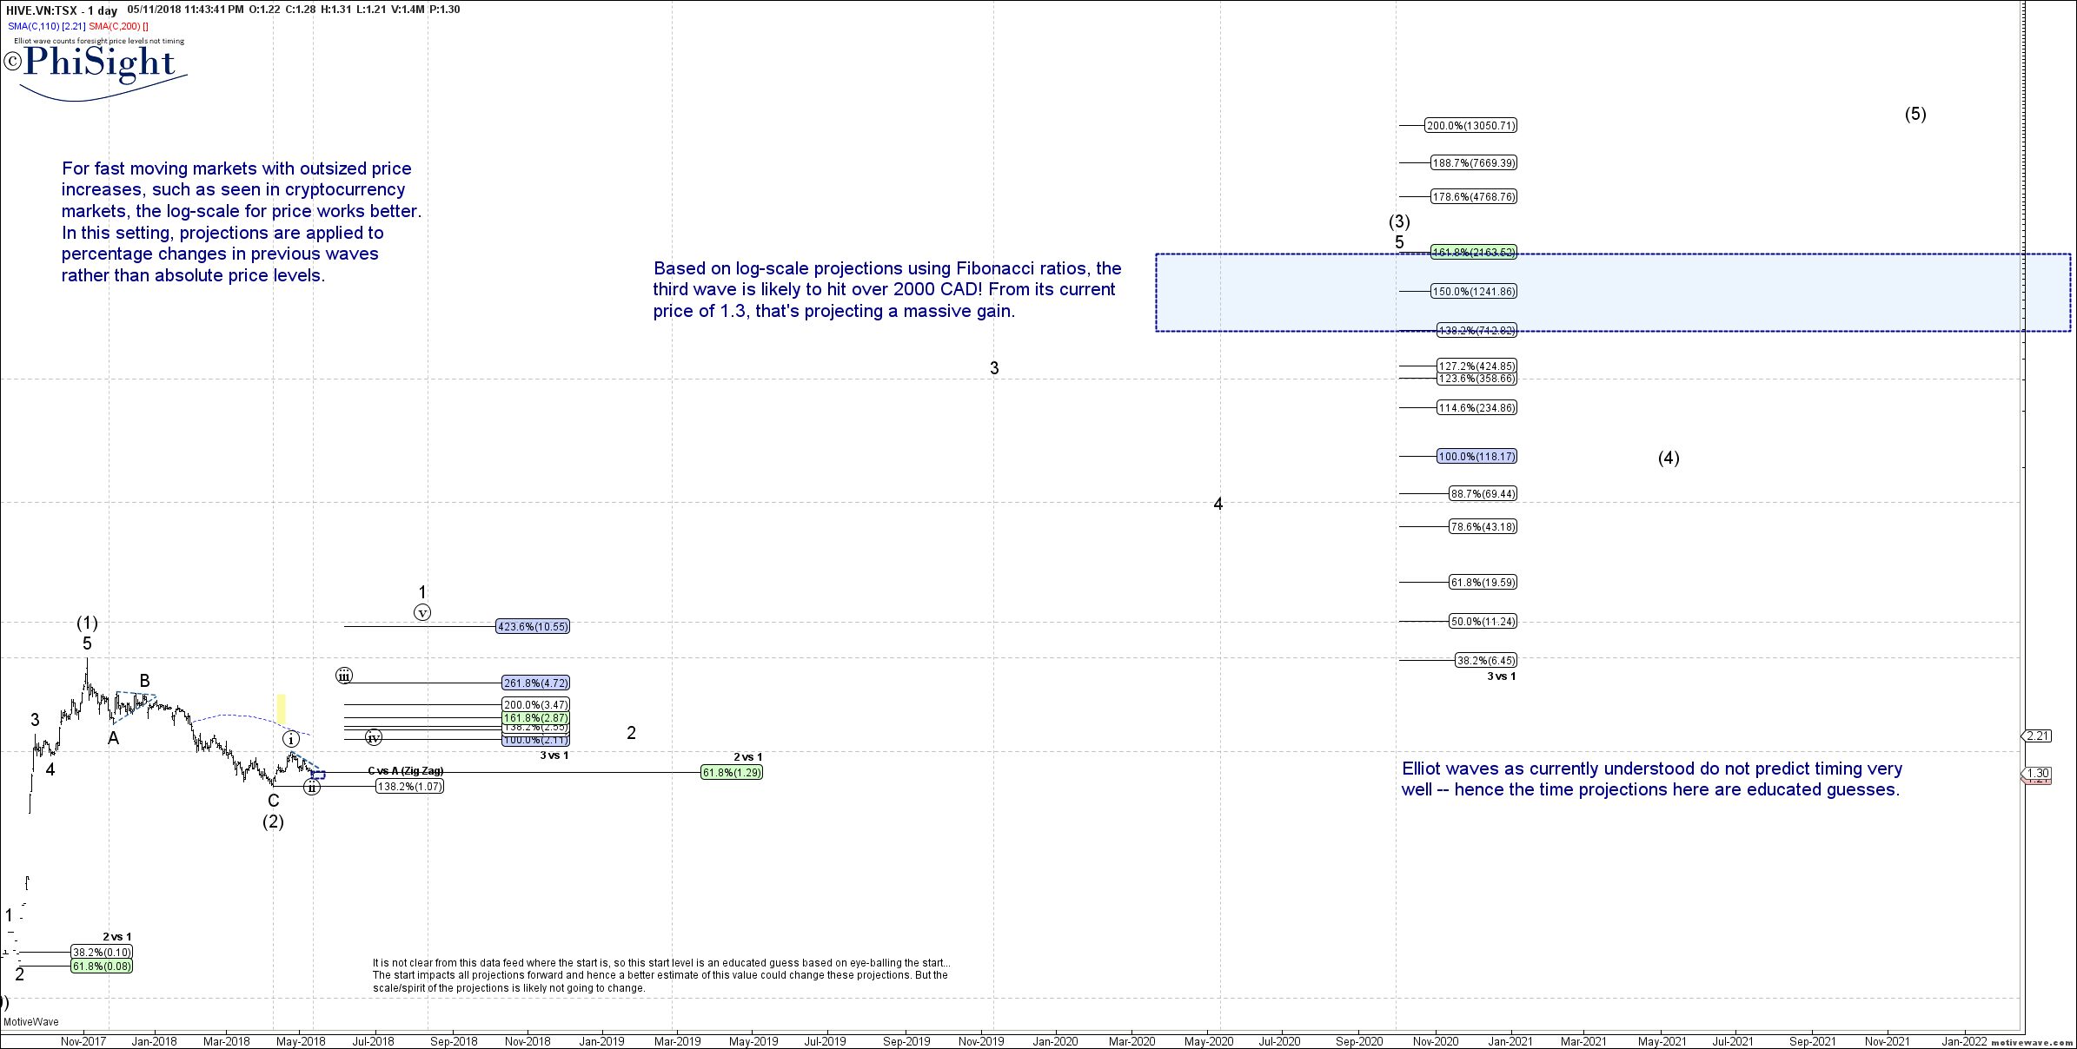Select Sep-2019 on the time axis
Screen dimensions: 2077x1049
(906, 1041)
